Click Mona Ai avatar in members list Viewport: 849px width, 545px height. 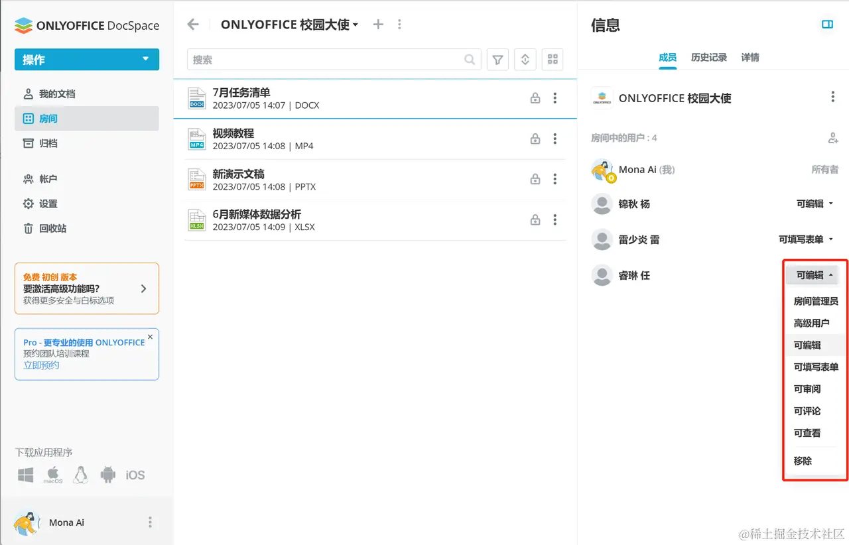pyautogui.click(x=602, y=170)
